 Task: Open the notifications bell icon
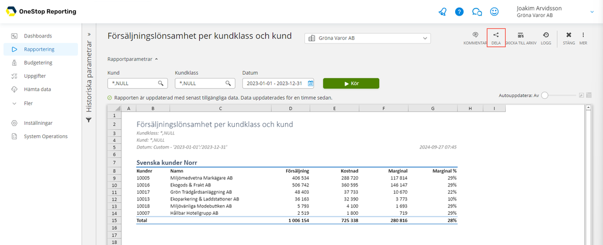tap(442, 12)
